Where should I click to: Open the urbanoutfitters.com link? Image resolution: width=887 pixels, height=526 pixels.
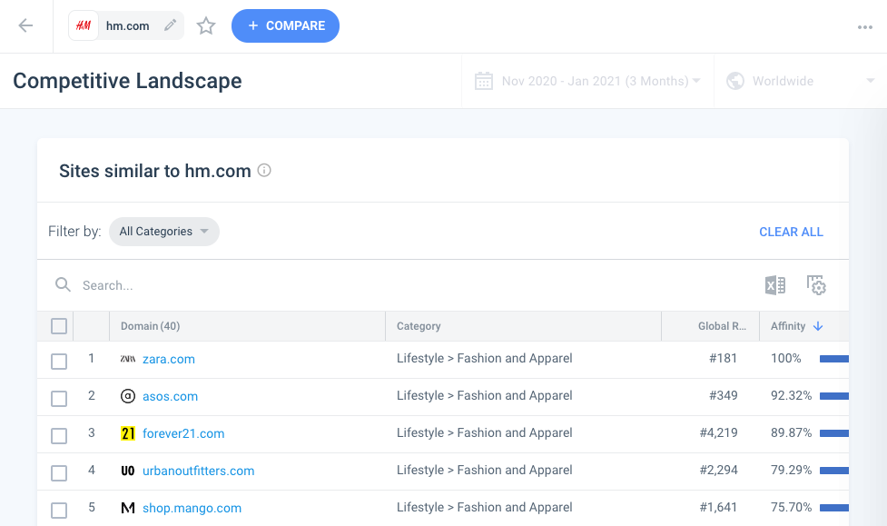point(199,471)
